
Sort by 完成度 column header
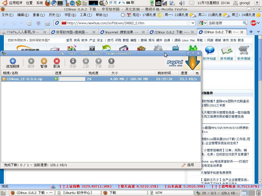point(98,73)
